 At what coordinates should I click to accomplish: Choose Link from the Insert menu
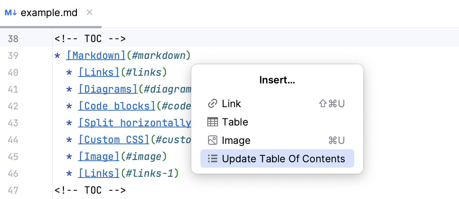(231, 104)
